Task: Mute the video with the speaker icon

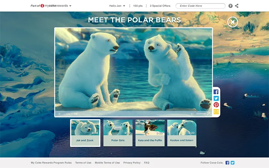Action: click(x=192, y=114)
